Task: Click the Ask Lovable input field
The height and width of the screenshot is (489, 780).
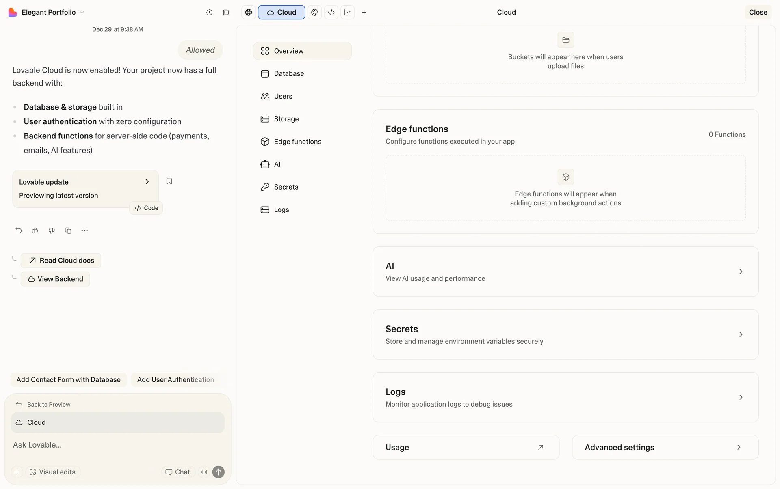Action: 114,445
